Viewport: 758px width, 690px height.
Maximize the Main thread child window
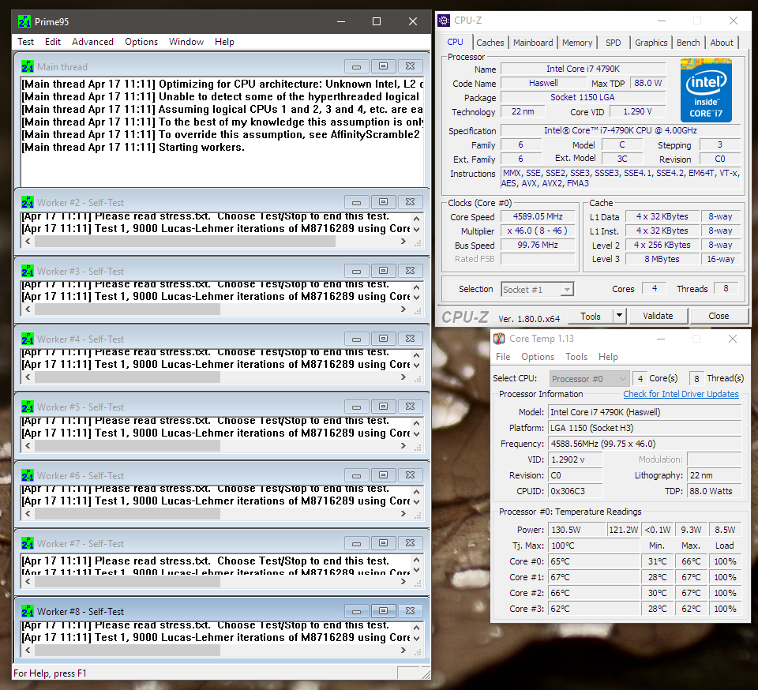[384, 66]
